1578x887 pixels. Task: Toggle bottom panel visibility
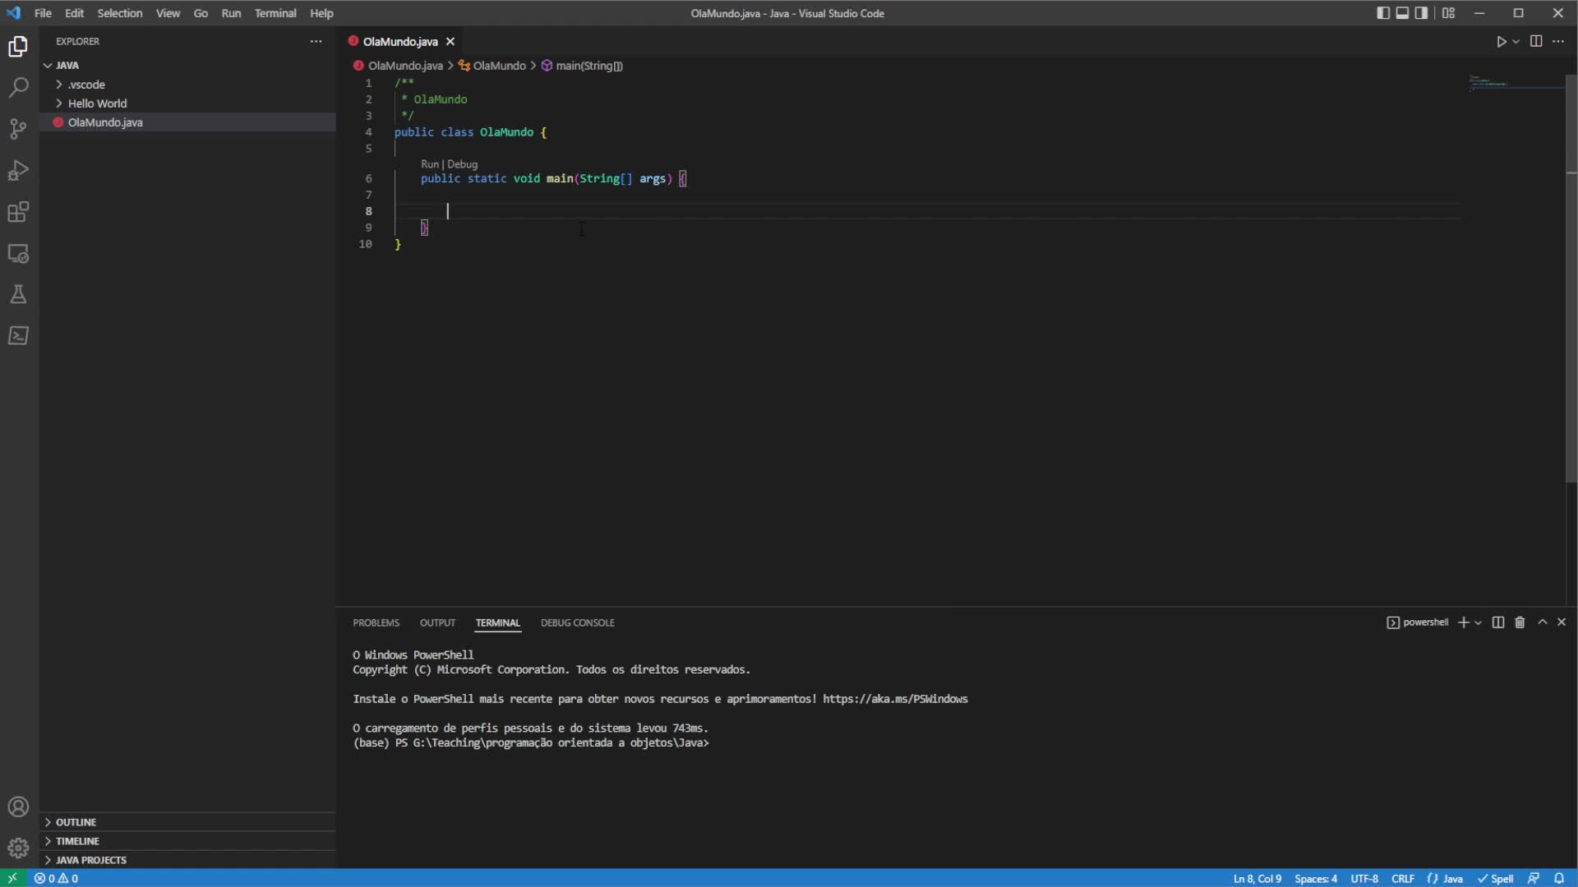click(1402, 13)
